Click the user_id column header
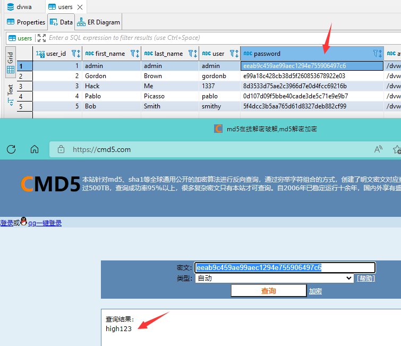Screen dimensions: 401x346 pos(57,54)
